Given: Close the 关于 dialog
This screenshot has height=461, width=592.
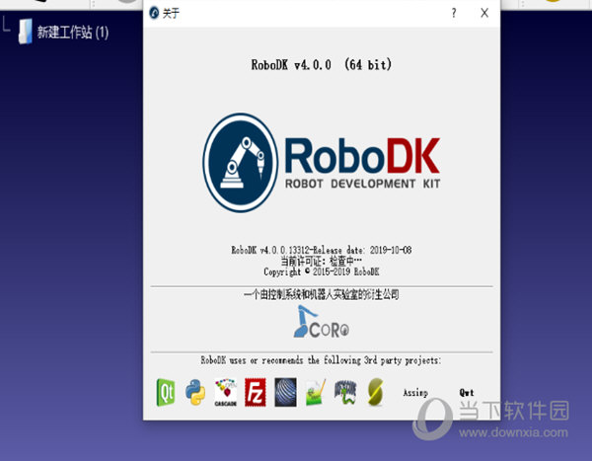Looking at the screenshot, I should (484, 13).
